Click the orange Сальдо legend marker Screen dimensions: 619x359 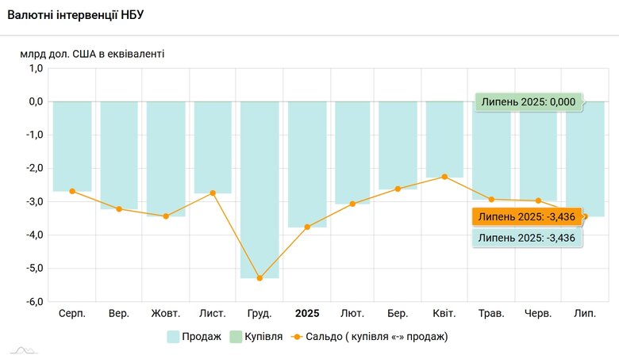pos(297,337)
